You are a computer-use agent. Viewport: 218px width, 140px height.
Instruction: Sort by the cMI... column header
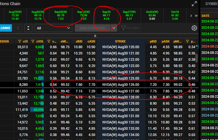click(64, 41)
